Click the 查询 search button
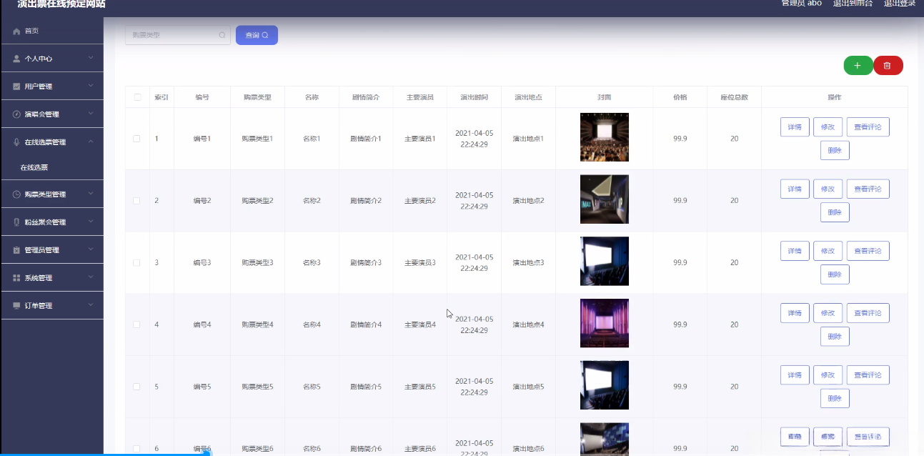 click(257, 35)
